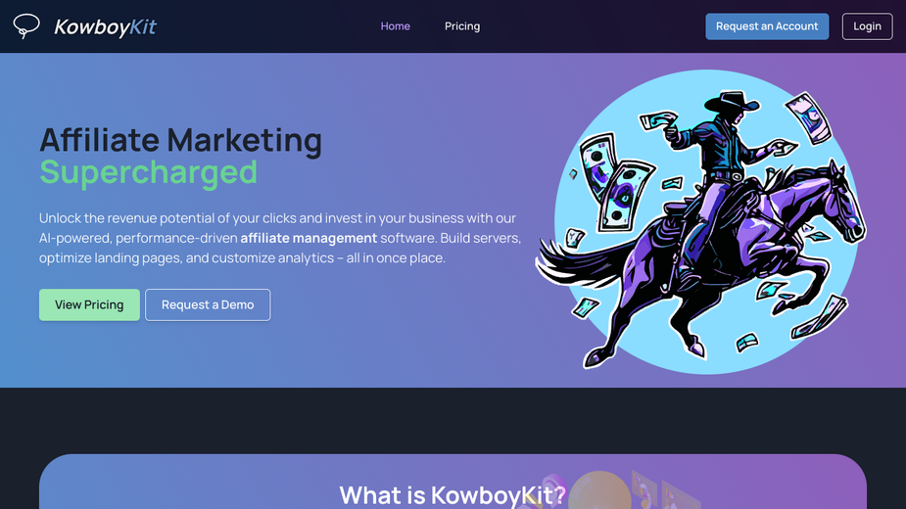Screen dimensions: 906x509
Task: Click the hero paragraph starting with Unlock
Action: coord(280,238)
